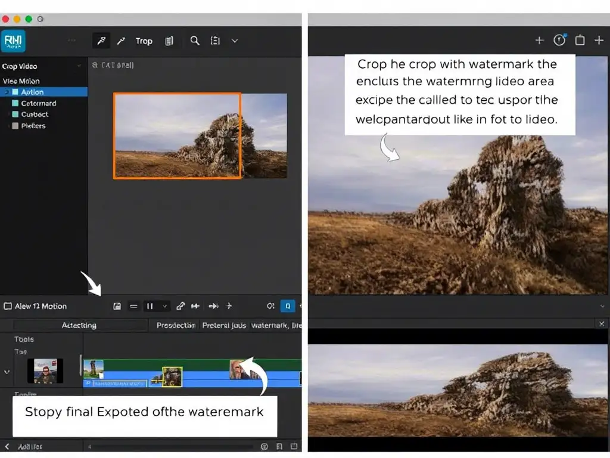Click the presenter video thumbnail in Tools
The height and width of the screenshot is (458, 610).
tap(45, 371)
